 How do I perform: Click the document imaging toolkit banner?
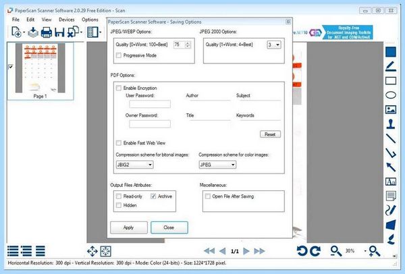click(348, 32)
